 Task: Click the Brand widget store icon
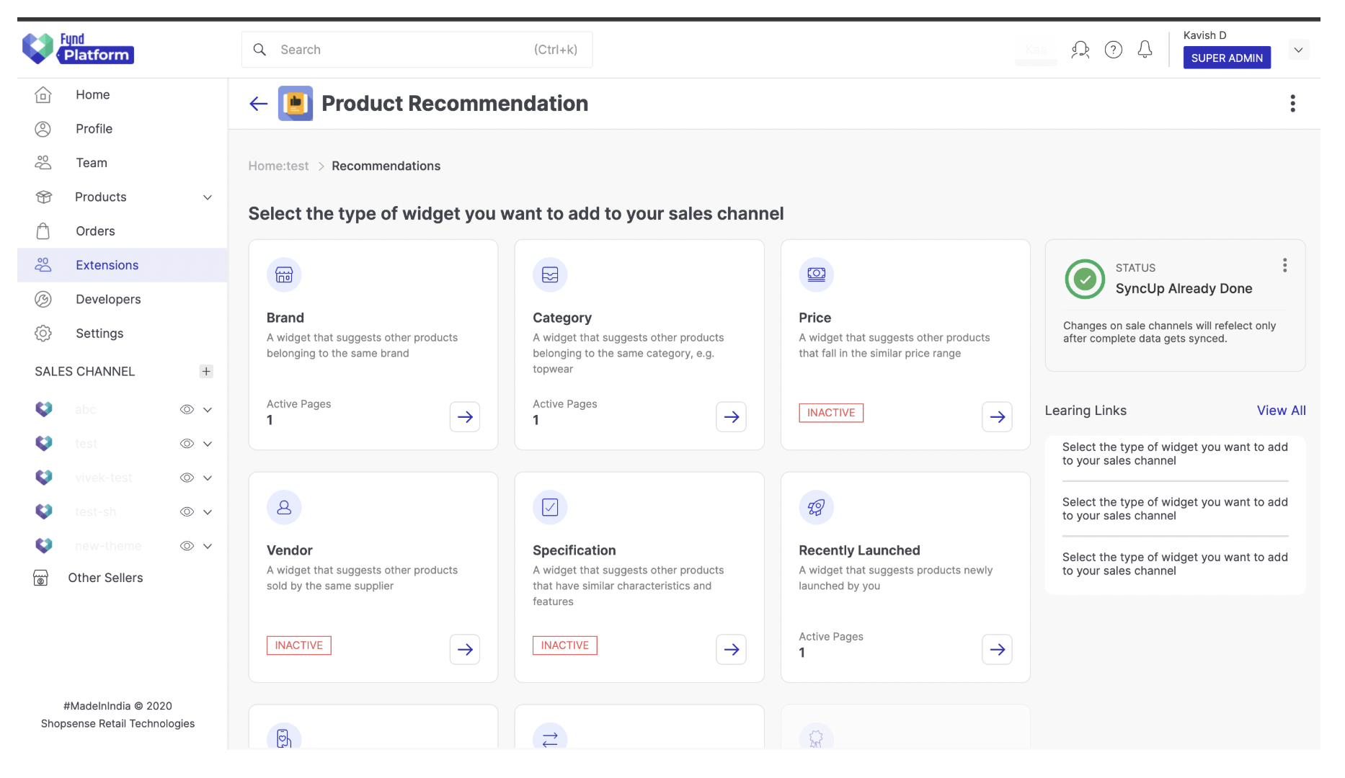284,274
